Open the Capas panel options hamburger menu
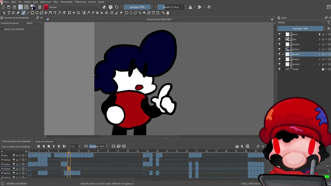This screenshot has height=186, width=331. click(x=329, y=29)
